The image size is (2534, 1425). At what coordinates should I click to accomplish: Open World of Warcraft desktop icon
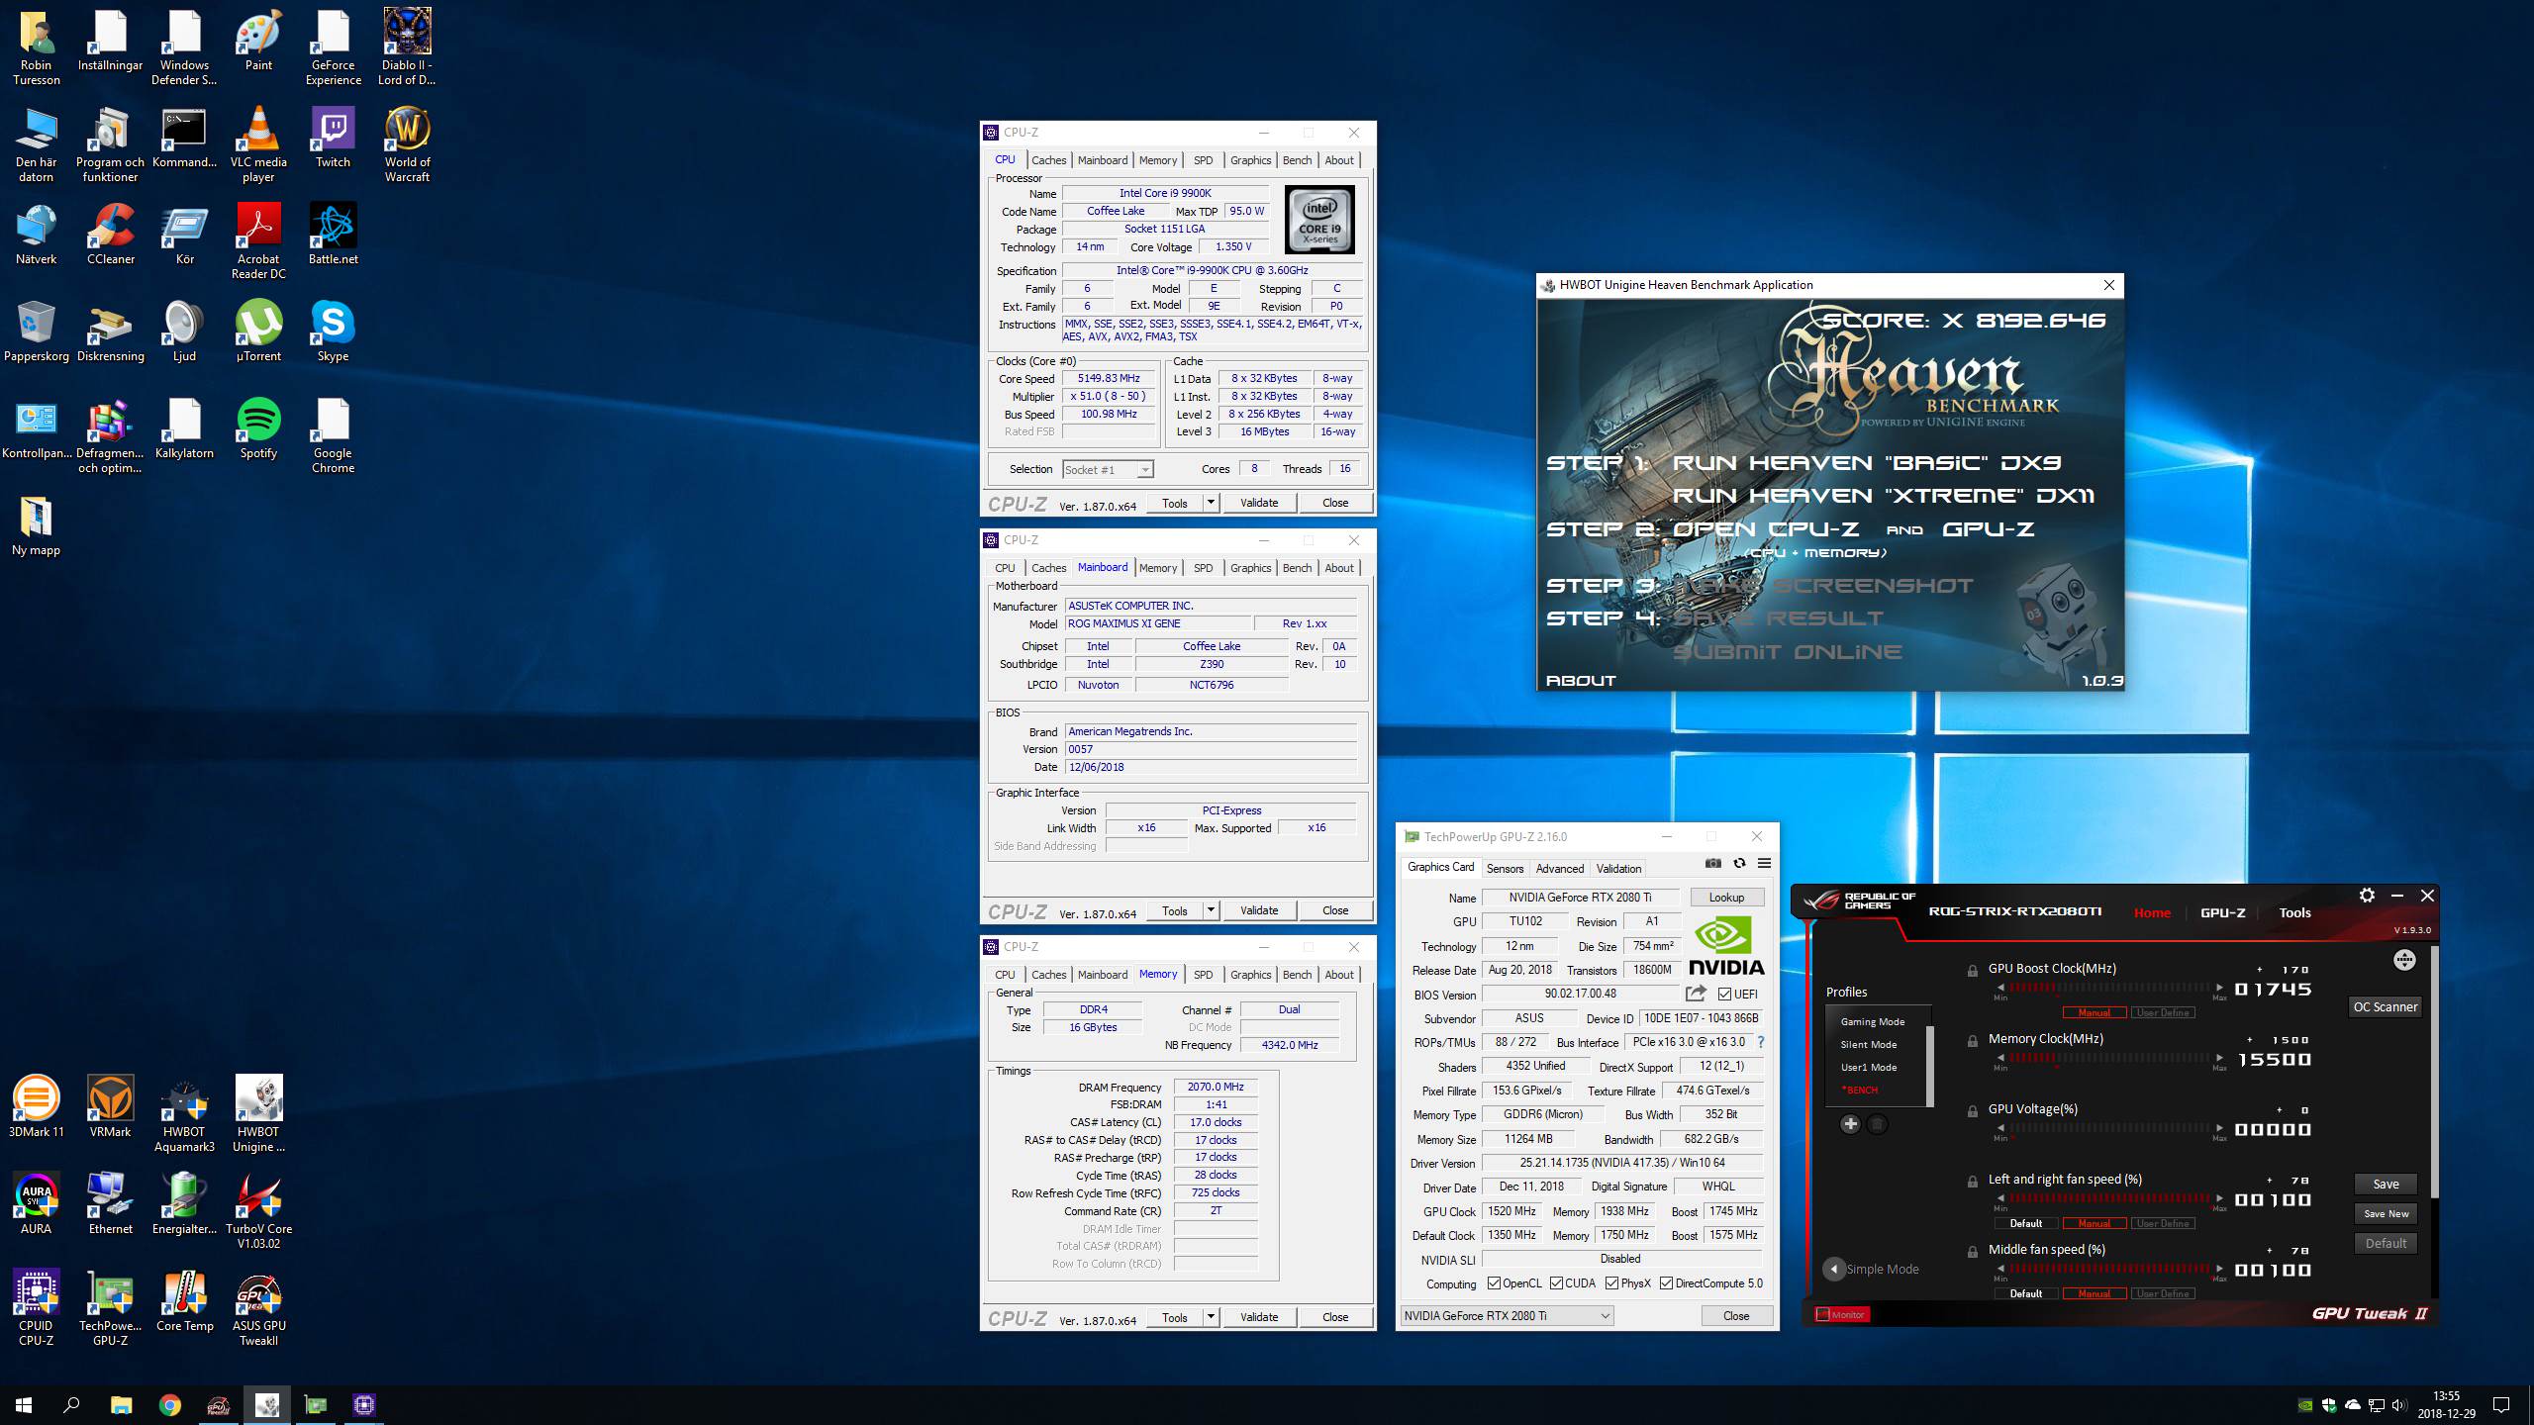[x=407, y=143]
